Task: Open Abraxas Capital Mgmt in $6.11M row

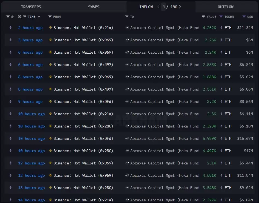Action: tap(164, 114)
